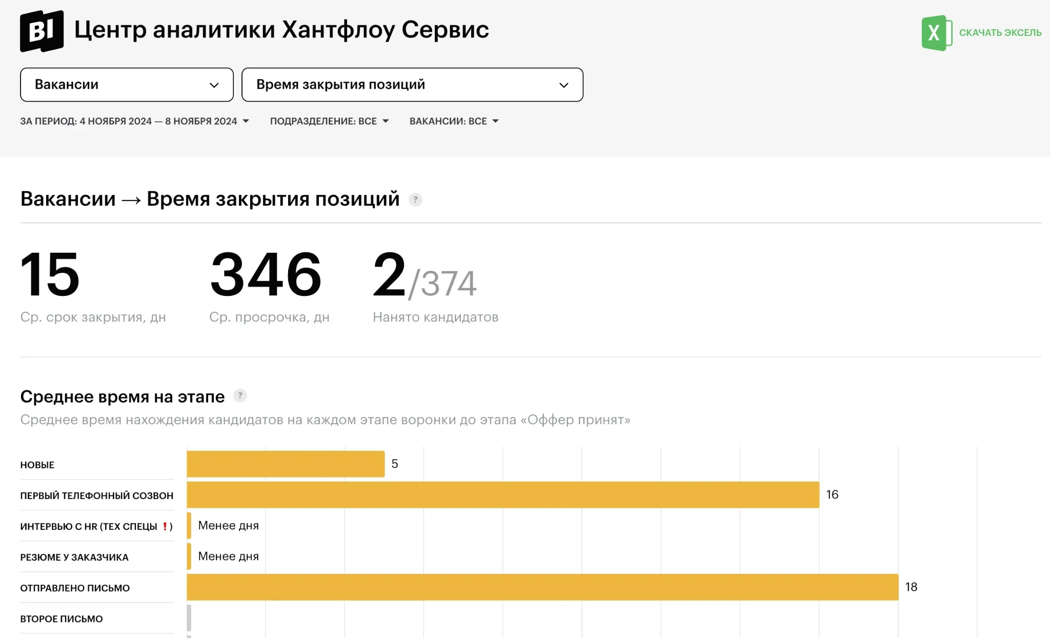Click the Второе письмо stage label
The width and height of the screenshot is (1050, 638).
(62, 619)
